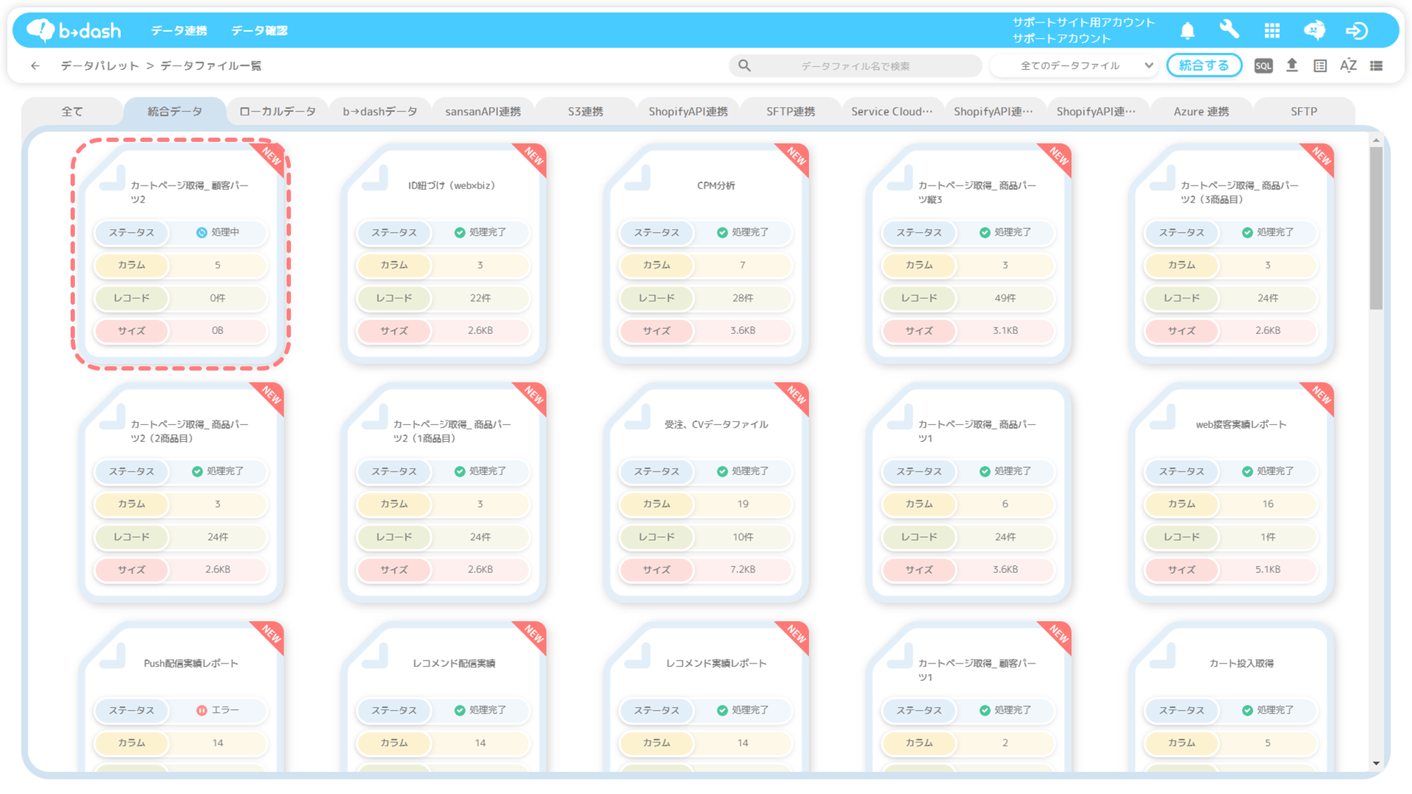Screen dimensions: 1412x794
Task: Click the file icon on the CPM分析 card
Action: [x=638, y=178]
